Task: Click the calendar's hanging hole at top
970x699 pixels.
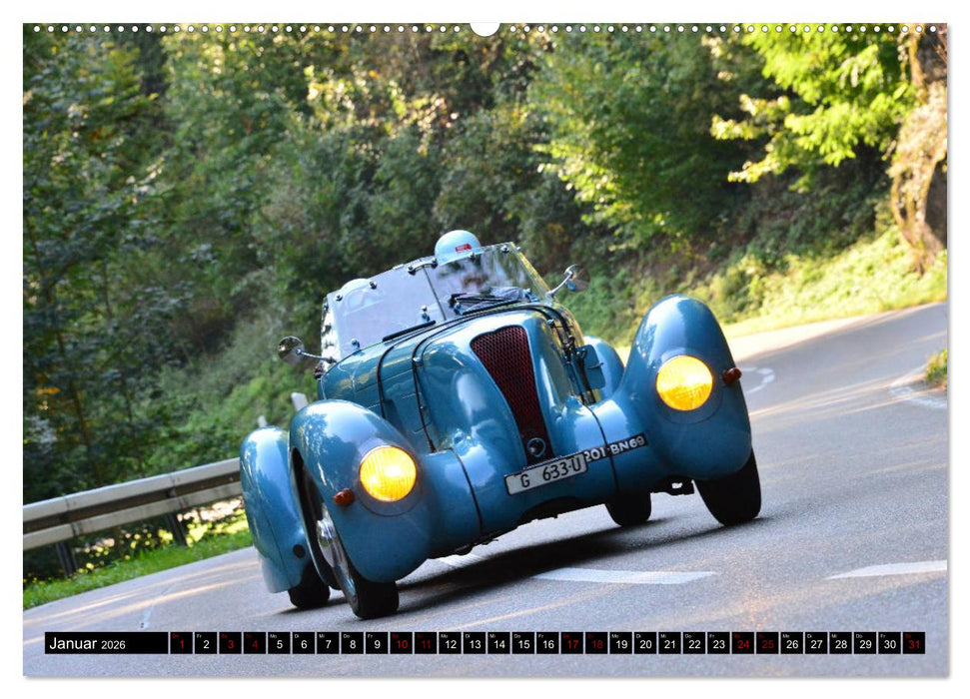Action: click(485, 28)
